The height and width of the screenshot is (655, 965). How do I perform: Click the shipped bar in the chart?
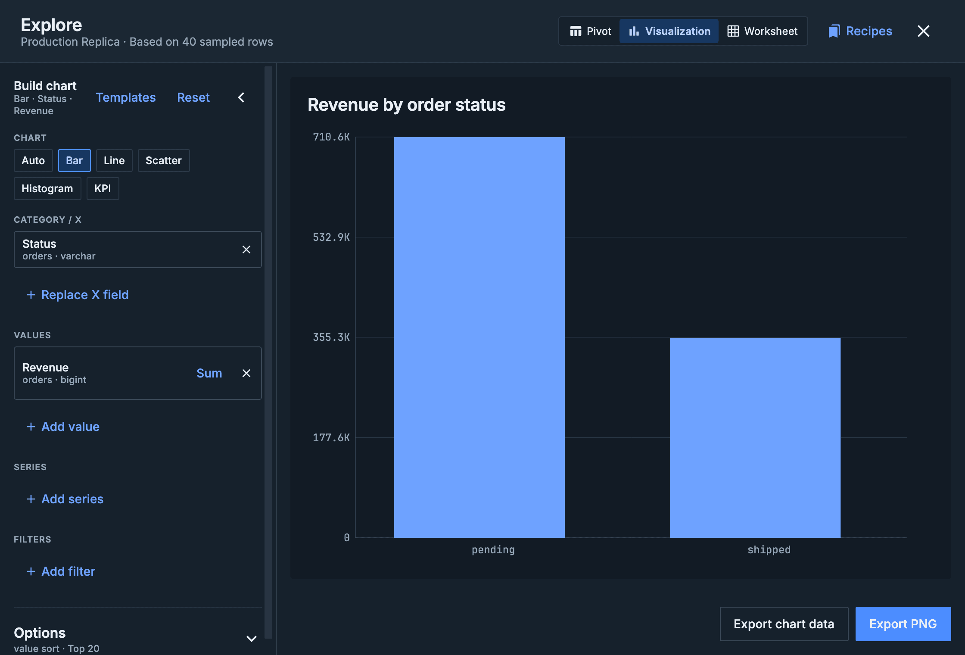[x=755, y=437]
